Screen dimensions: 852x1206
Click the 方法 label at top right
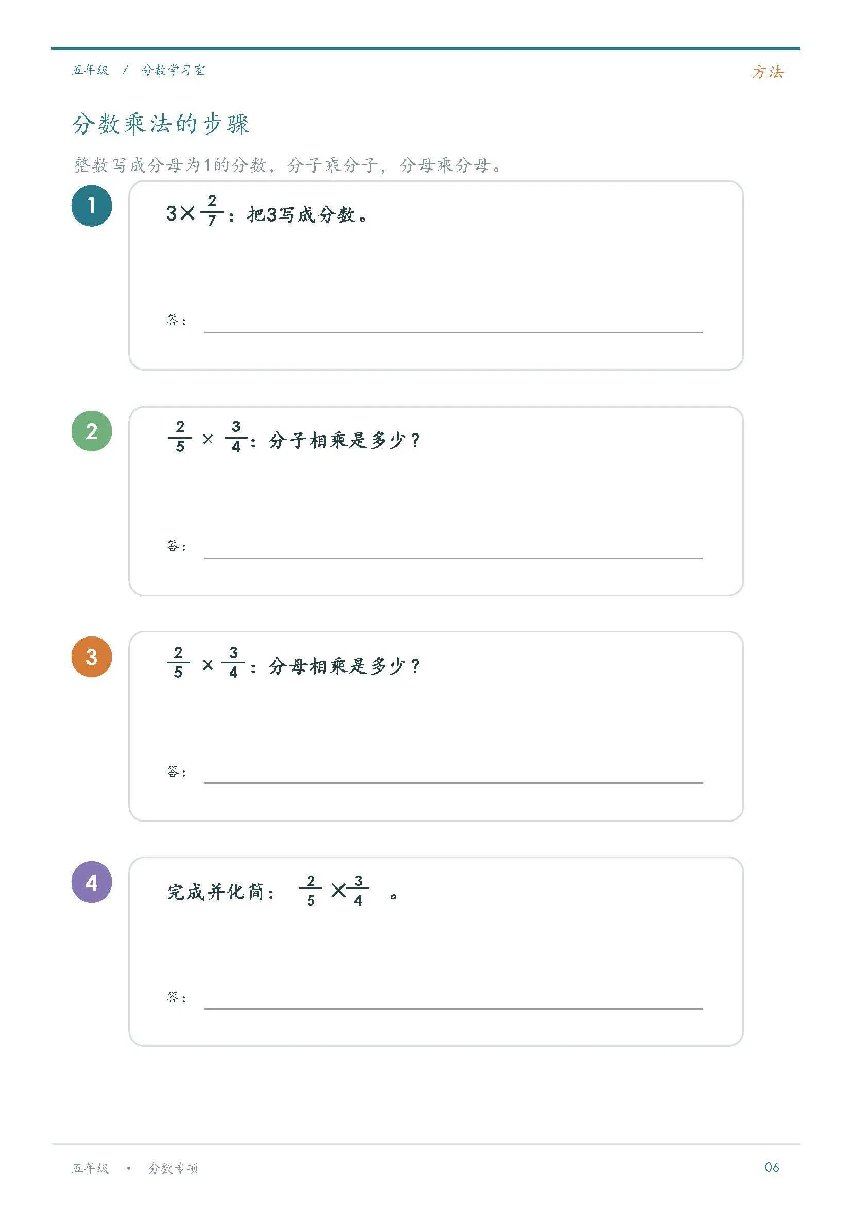pyautogui.click(x=767, y=72)
